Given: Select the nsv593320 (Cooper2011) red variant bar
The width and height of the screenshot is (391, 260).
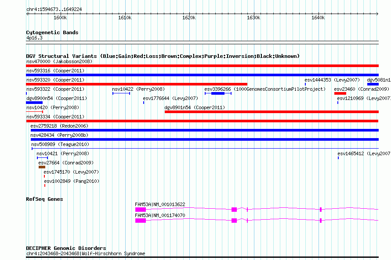Looking at the screenshot, I should (137, 84).
